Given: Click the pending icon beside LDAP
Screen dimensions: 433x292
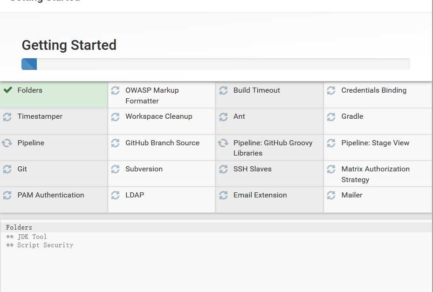Looking at the screenshot, I should click(x=115, y=195).
